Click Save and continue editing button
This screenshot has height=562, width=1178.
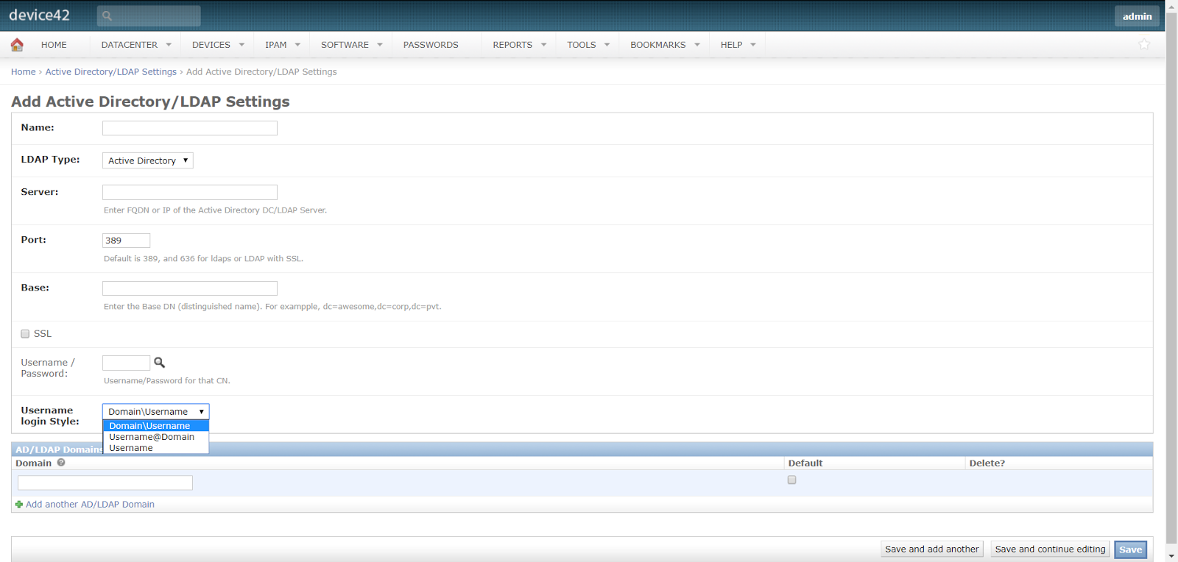[1049, 549]
